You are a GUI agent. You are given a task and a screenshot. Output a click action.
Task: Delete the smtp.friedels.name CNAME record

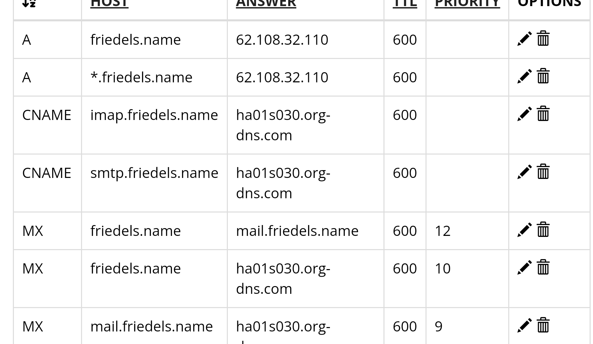543,171
